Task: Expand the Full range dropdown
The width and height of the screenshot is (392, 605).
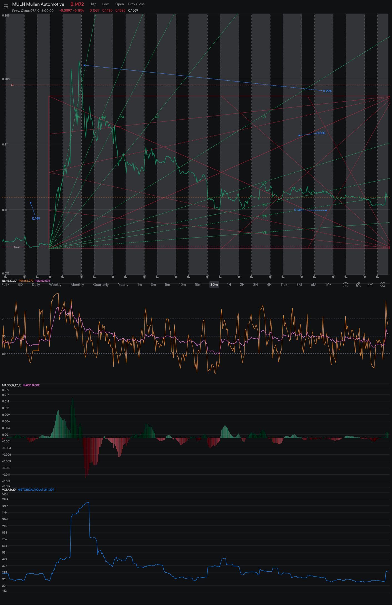Action: point(5,285)
